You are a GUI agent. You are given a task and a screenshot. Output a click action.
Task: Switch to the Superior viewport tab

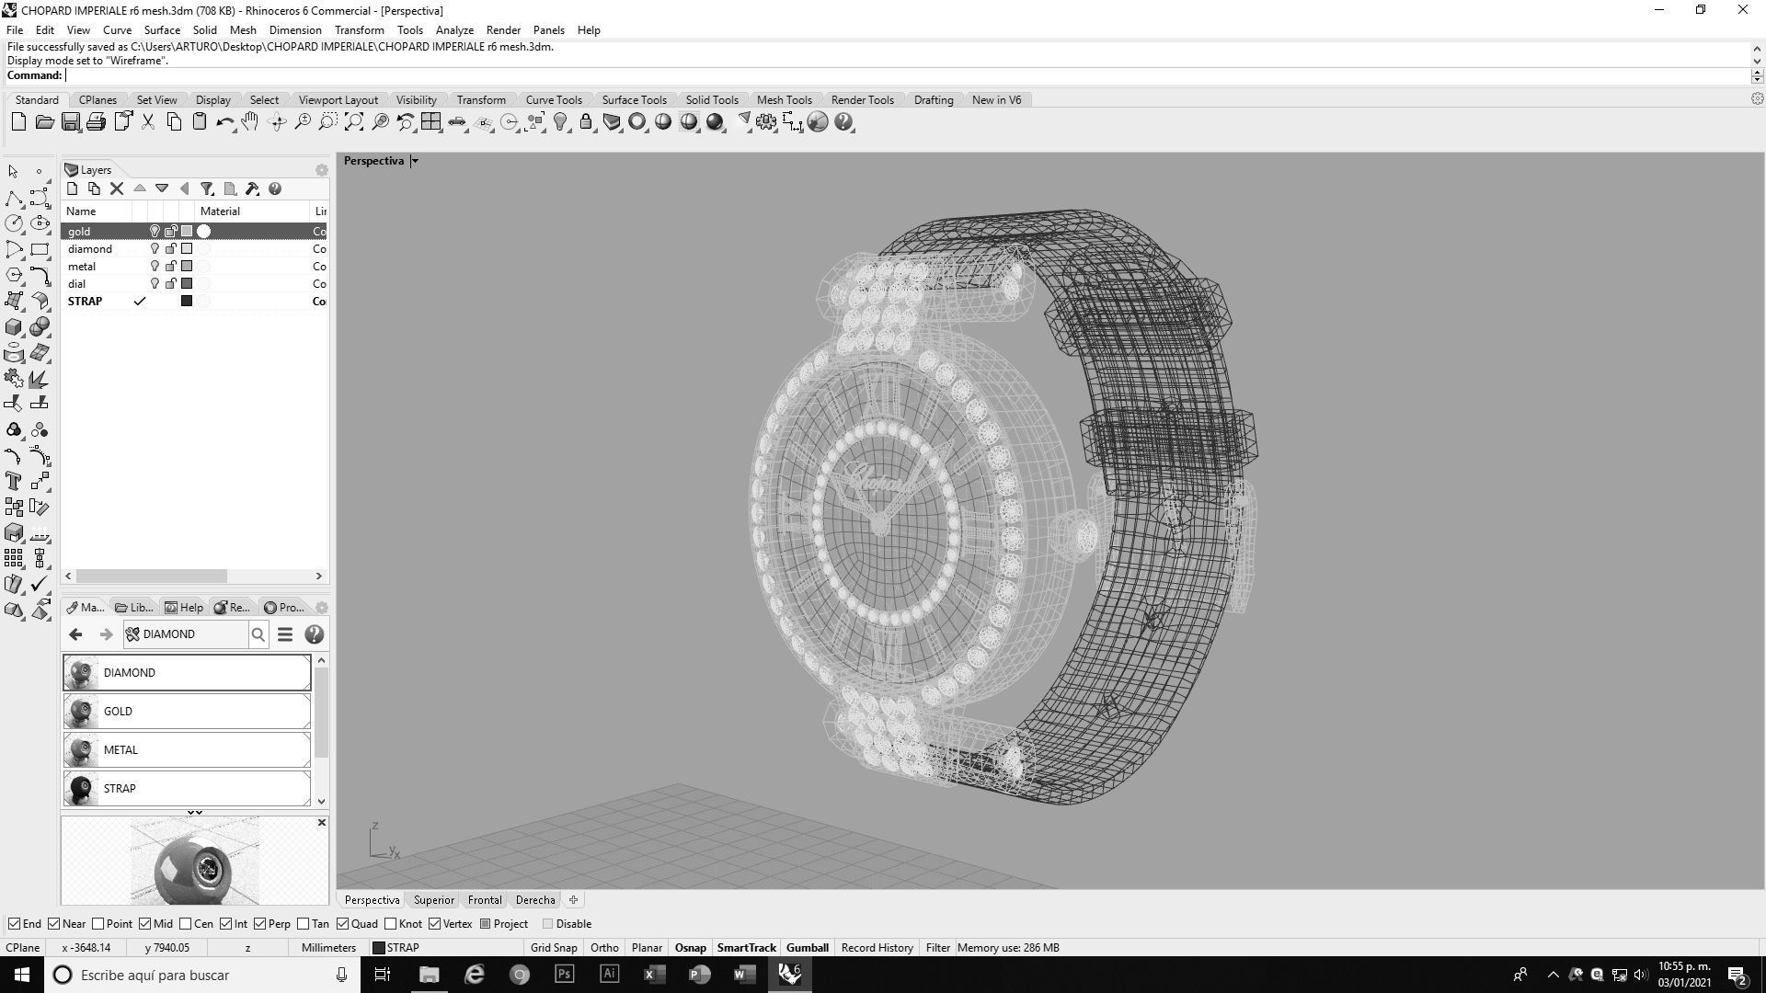pos(433,900)
